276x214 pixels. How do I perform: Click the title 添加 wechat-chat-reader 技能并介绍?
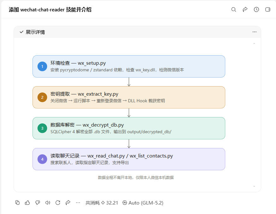50,9
